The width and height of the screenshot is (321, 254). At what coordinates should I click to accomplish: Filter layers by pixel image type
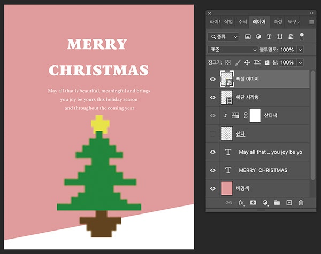pos(248,37)
